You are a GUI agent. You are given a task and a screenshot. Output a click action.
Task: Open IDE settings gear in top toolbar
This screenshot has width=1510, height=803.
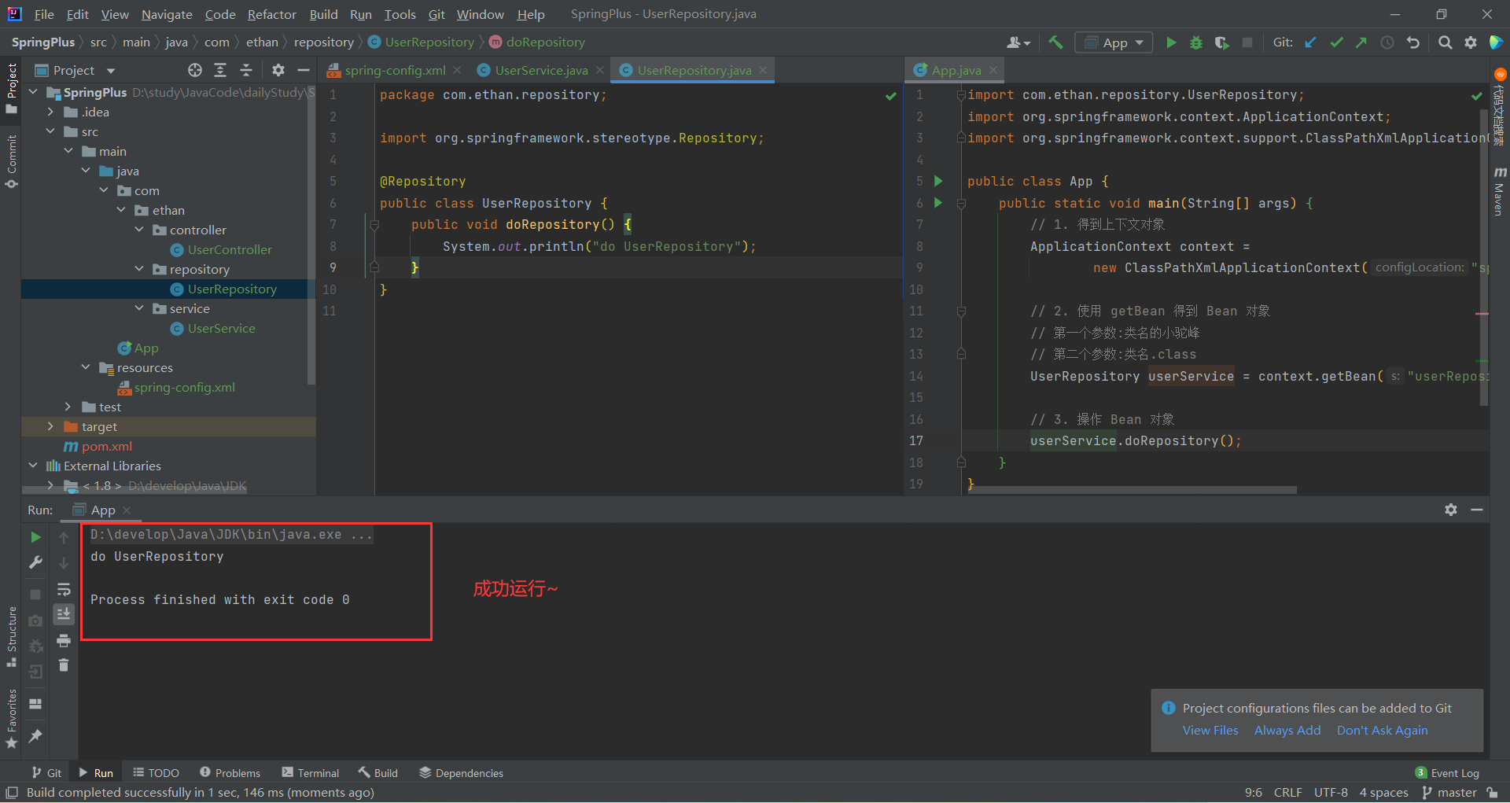pyautogui.click(x=1471, y=42)
